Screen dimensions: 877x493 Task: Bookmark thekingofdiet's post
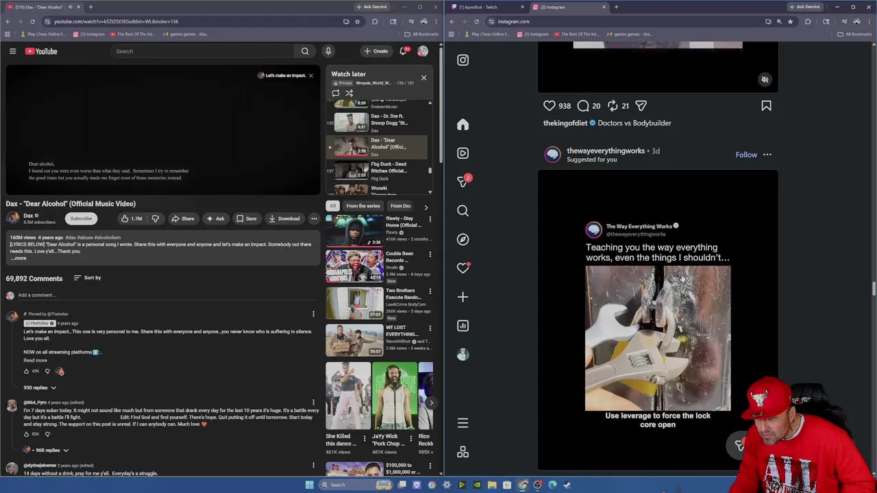click(x=766, y=105)
